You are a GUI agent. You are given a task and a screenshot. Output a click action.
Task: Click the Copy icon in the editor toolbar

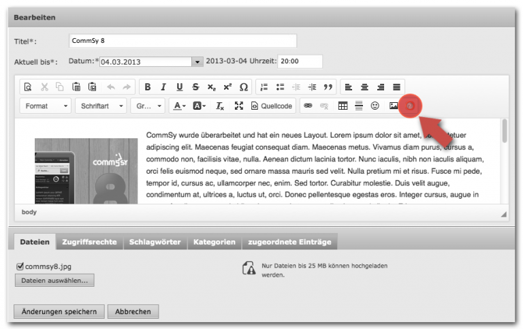tap(60, 87)
